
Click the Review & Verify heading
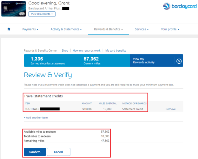pos(48,75)
